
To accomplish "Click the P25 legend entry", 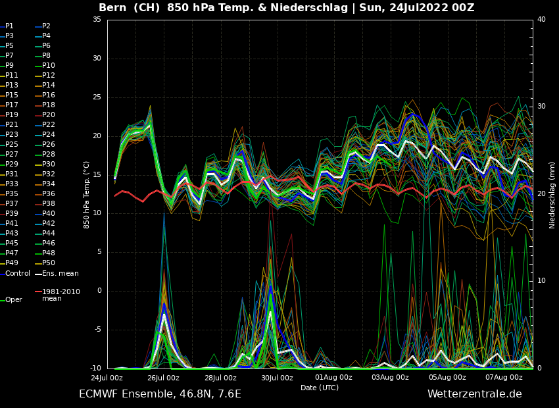I will click(12, 144).
